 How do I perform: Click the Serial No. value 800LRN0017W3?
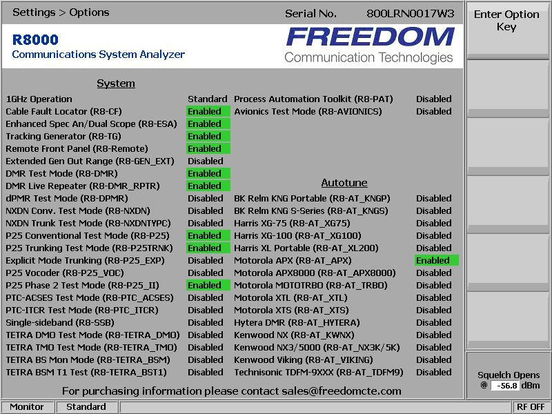[410, 14]
